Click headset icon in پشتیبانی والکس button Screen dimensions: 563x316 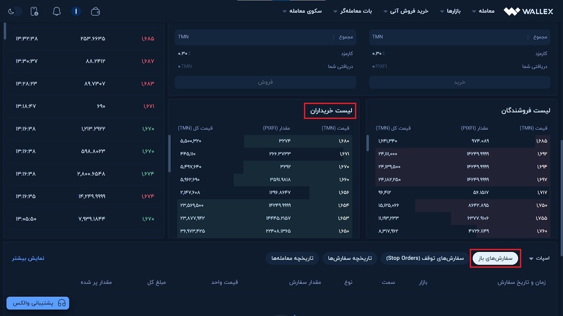pyautogui.click(x=62, y=303)
